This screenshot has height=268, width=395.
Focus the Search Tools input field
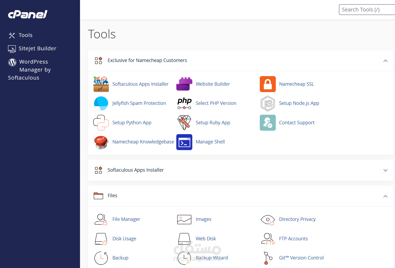point(367,10)
